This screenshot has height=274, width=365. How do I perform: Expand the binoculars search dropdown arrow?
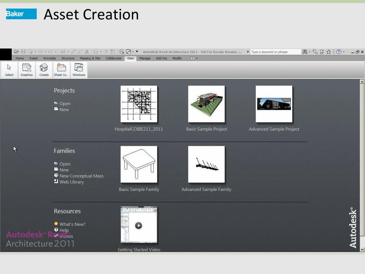(310, 52)
